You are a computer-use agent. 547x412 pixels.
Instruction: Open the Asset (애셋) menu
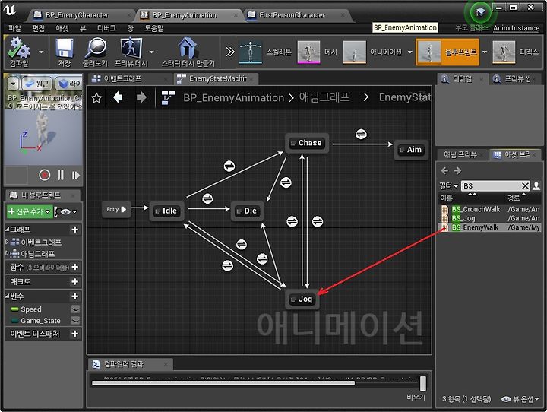click(62, 28)
